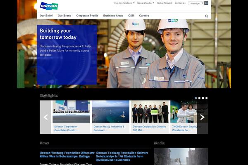The height and width of the screenshot is (165, 248).
Task: Advance highlights with the right arrow
Action: tap(202, 117)
